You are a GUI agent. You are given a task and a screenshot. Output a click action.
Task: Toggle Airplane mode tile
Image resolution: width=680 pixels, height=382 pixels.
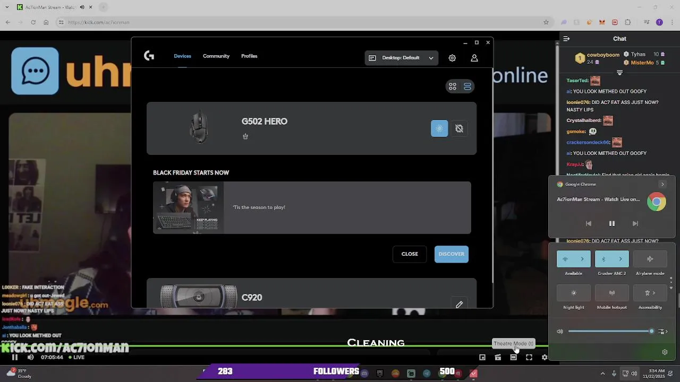click(x=650, y=259)
